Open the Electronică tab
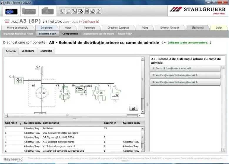 pyautogui.click(x=198, y=28)
